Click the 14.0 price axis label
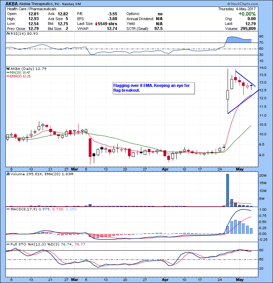Image resolution: width=273 pixels, height=283 pixels. (263, 68)
